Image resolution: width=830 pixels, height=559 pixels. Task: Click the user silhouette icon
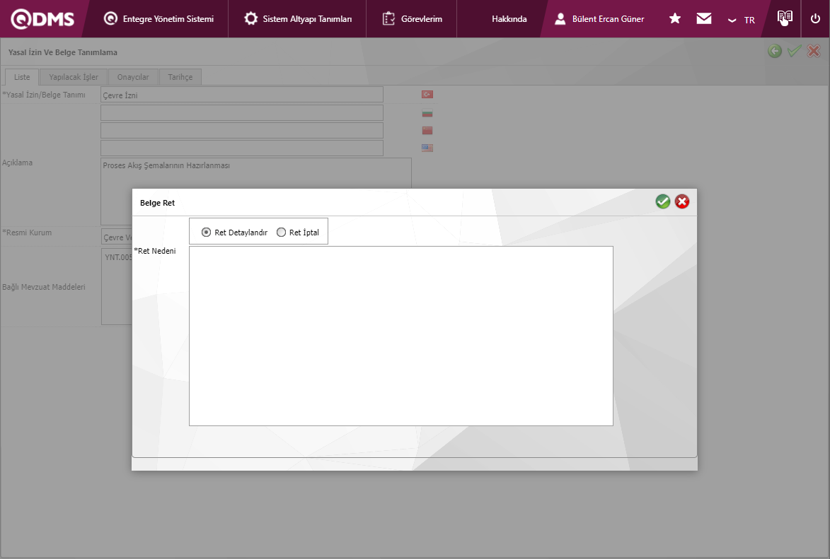pyautogui.click(x=560, y=19)
